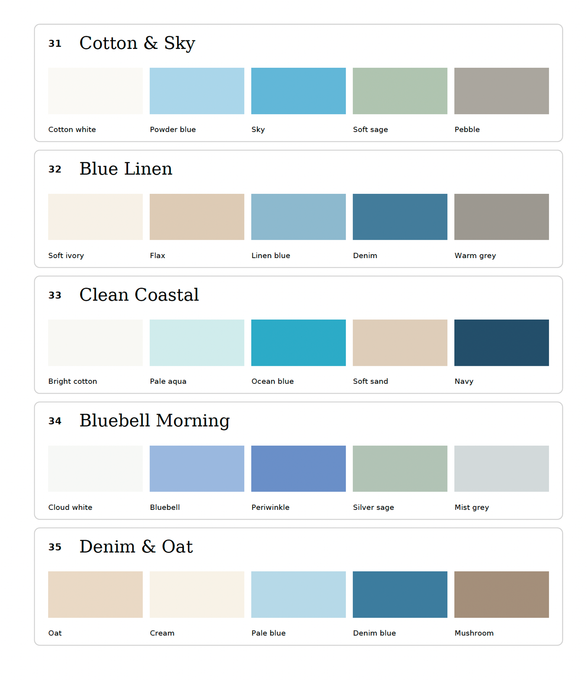Click the Linen blue swatch
The image size is (587, 681).
299,217
